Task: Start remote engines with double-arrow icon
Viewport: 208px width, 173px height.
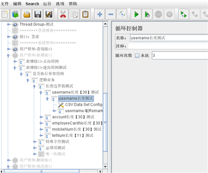Action: (x=184, y=14)
